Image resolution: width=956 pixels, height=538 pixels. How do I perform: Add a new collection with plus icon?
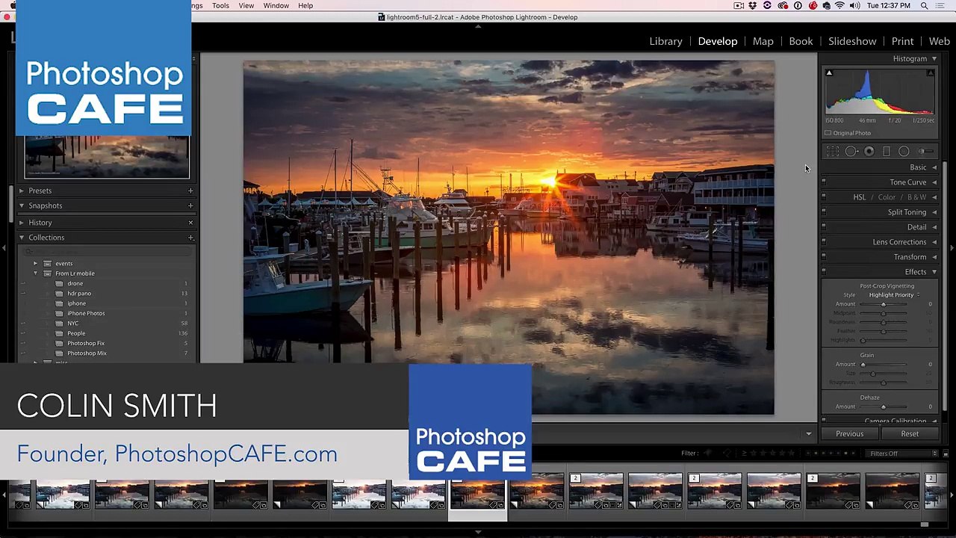click(190, 238)
